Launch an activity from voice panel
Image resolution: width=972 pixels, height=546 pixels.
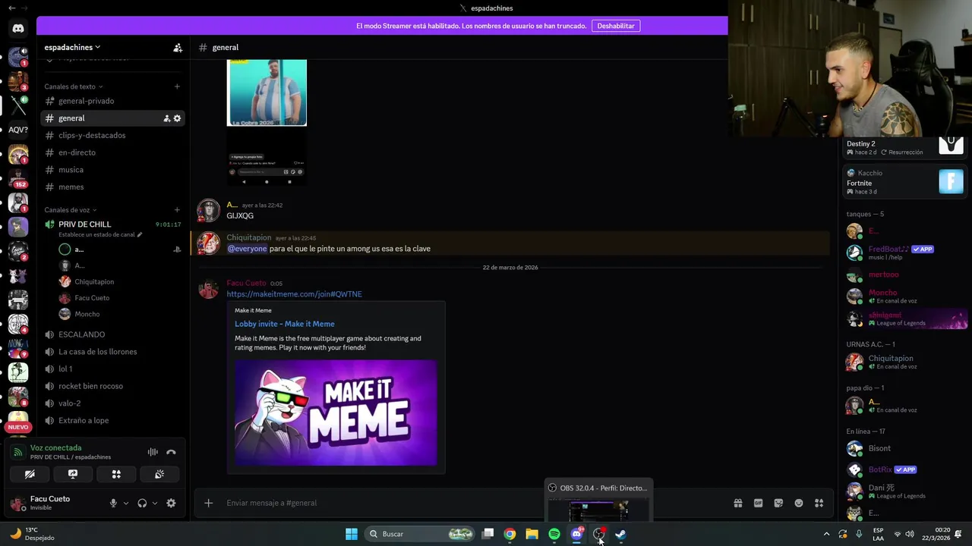point(116,474)
